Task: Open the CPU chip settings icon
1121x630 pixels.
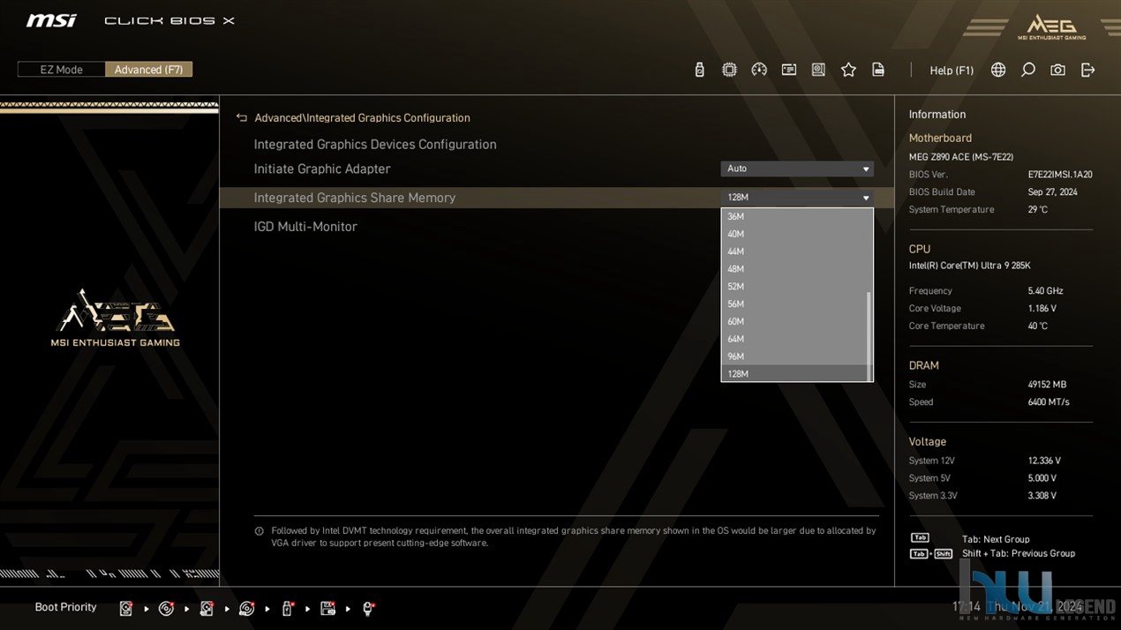Action: click(x=729, y=70)
